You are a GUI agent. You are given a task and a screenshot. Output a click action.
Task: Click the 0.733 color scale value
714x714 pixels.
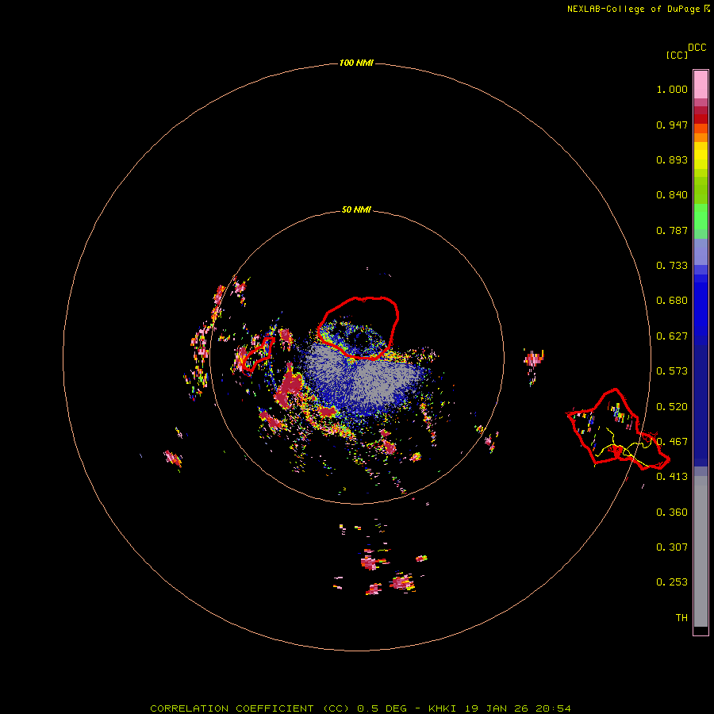pos(672,266)
